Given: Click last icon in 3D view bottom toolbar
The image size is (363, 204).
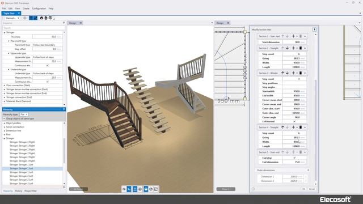Looking at the screenshot, I should pos(156,189).
